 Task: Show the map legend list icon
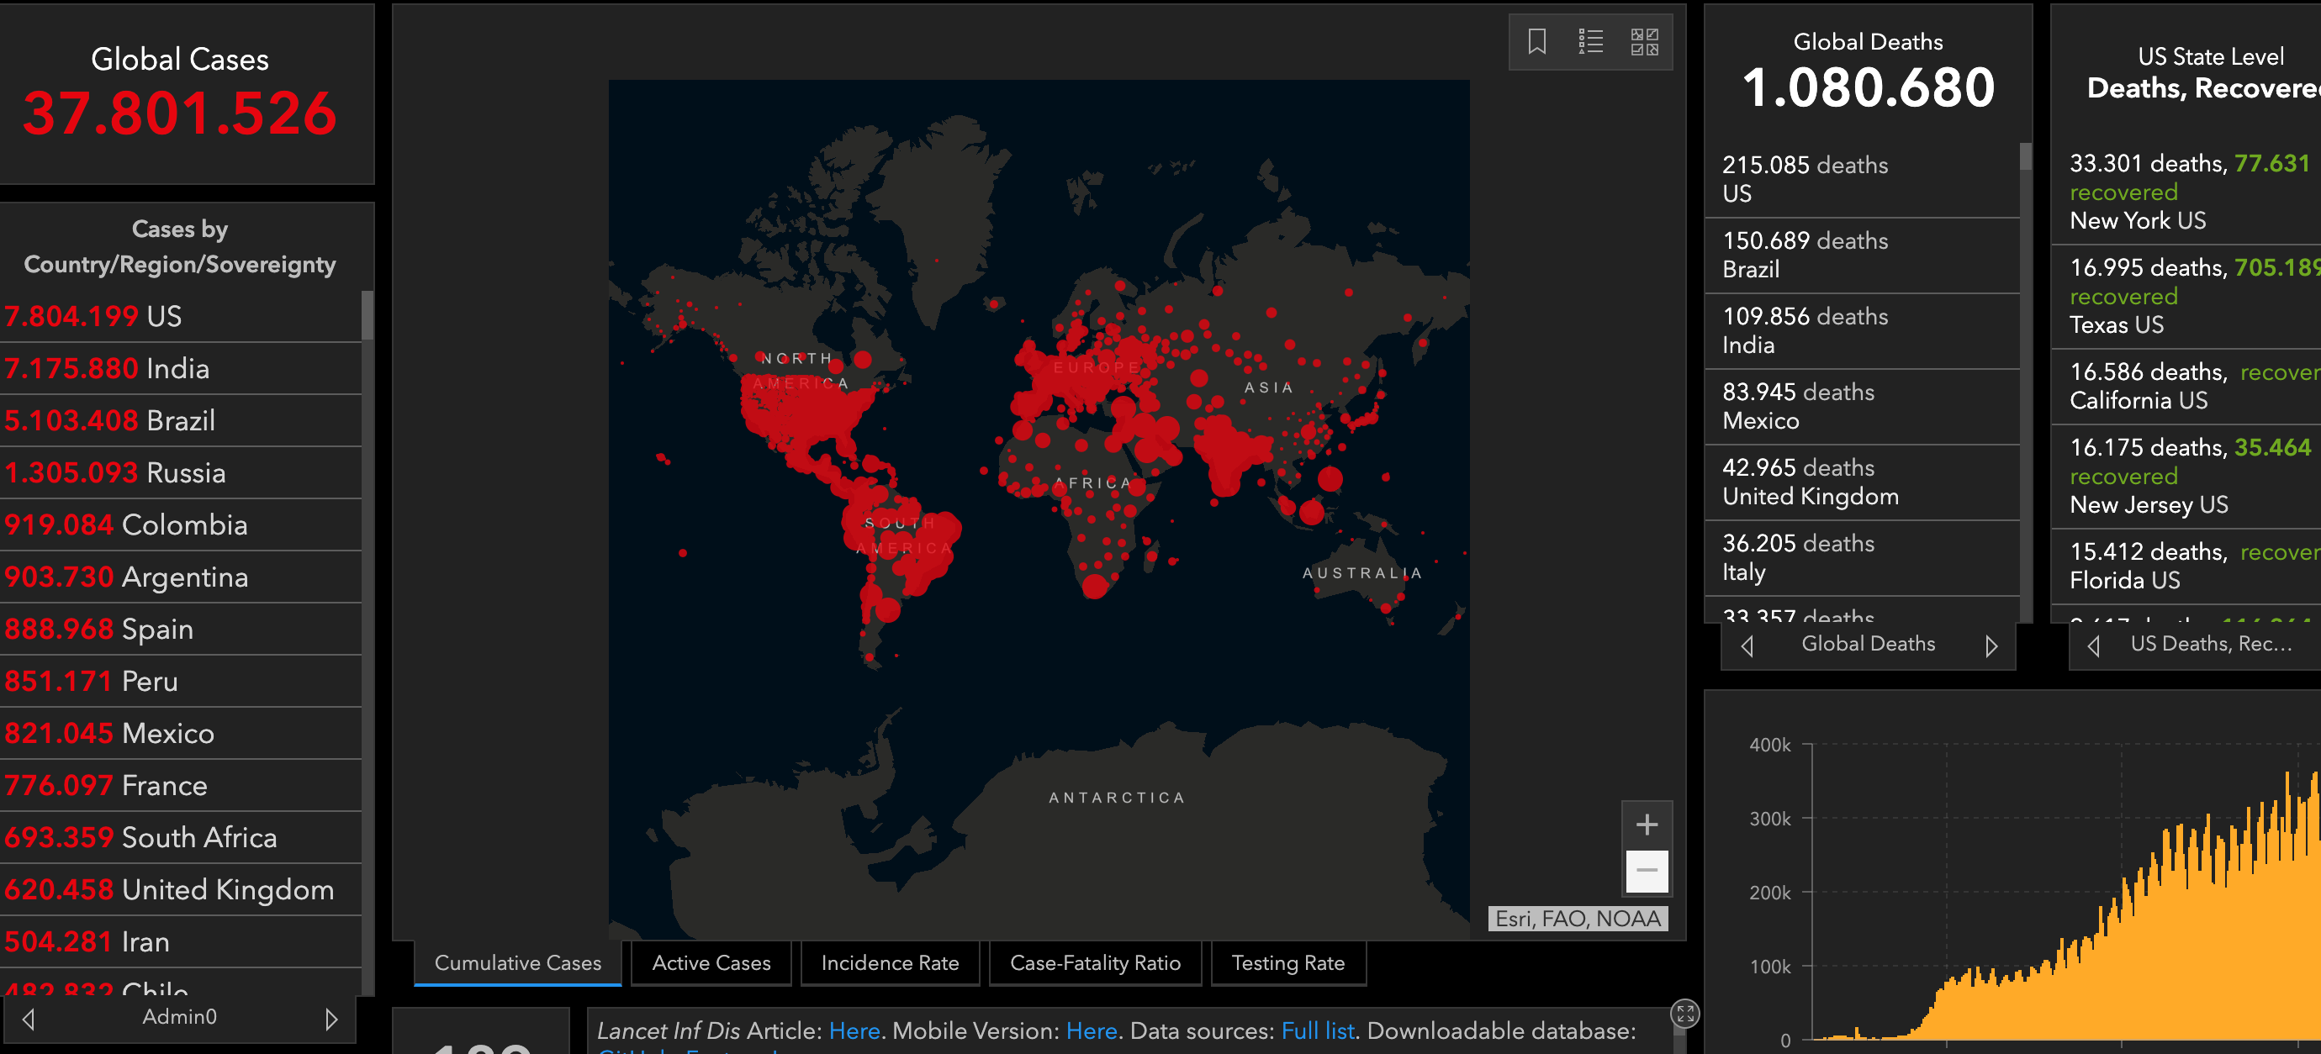click(1590, 41)
